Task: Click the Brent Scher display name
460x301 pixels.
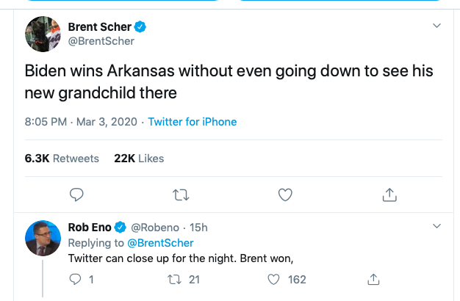Action: (99, 27)
